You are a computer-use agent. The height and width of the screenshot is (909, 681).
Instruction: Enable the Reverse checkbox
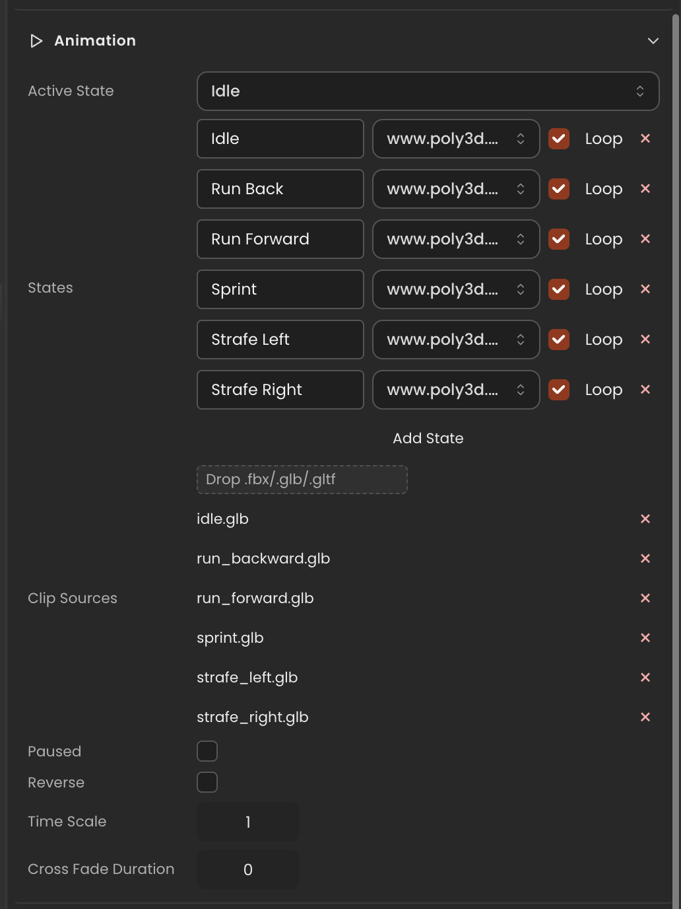(x=207, y=782)
